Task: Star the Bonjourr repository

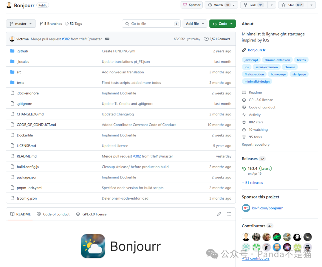Action: (293, 5)
